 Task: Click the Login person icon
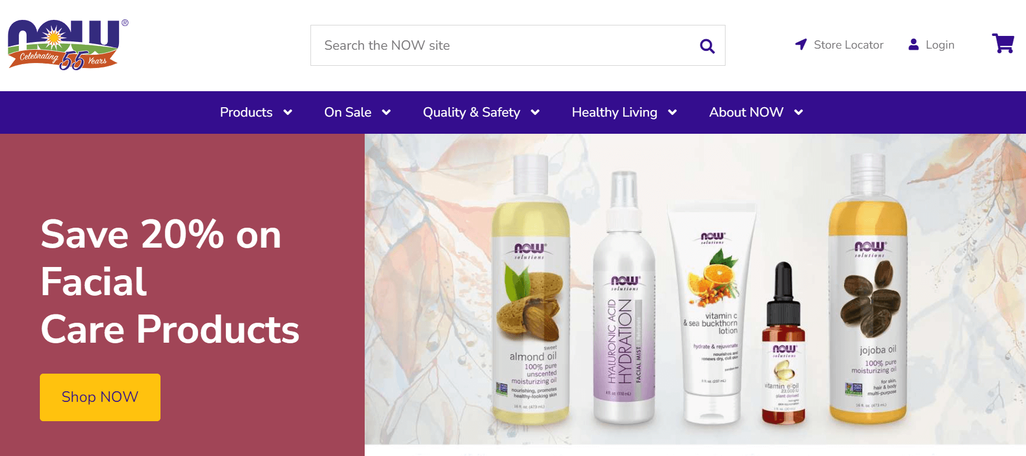pos(914,45)
